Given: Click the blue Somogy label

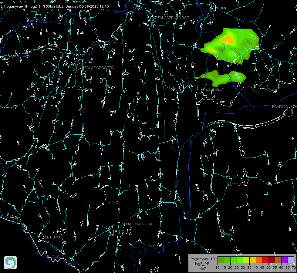Looking at the screenshot, I should pos(189,199).
